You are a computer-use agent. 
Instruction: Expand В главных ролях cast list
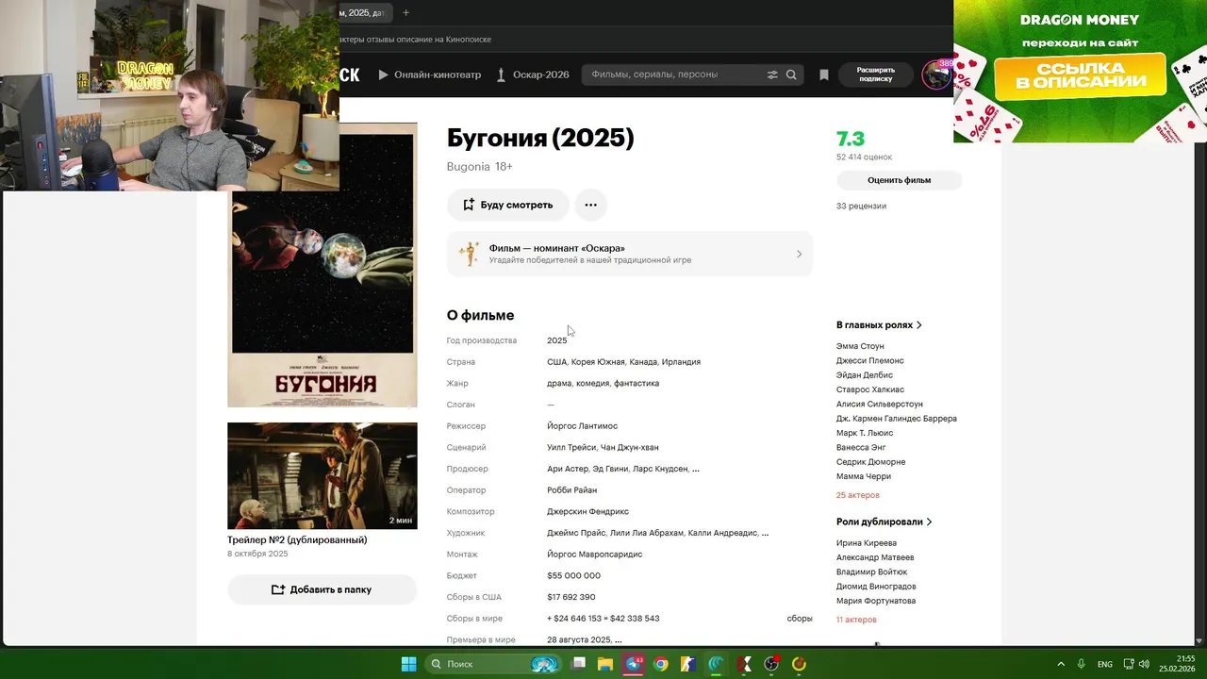point(879,324)
